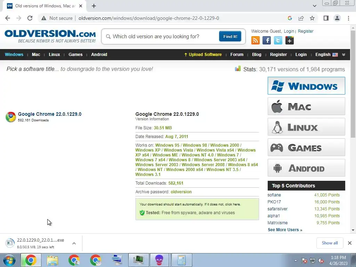Open contributor sofiane profile
The height and width of the screenshot is (267, 356).
click(x=274, y=195)
